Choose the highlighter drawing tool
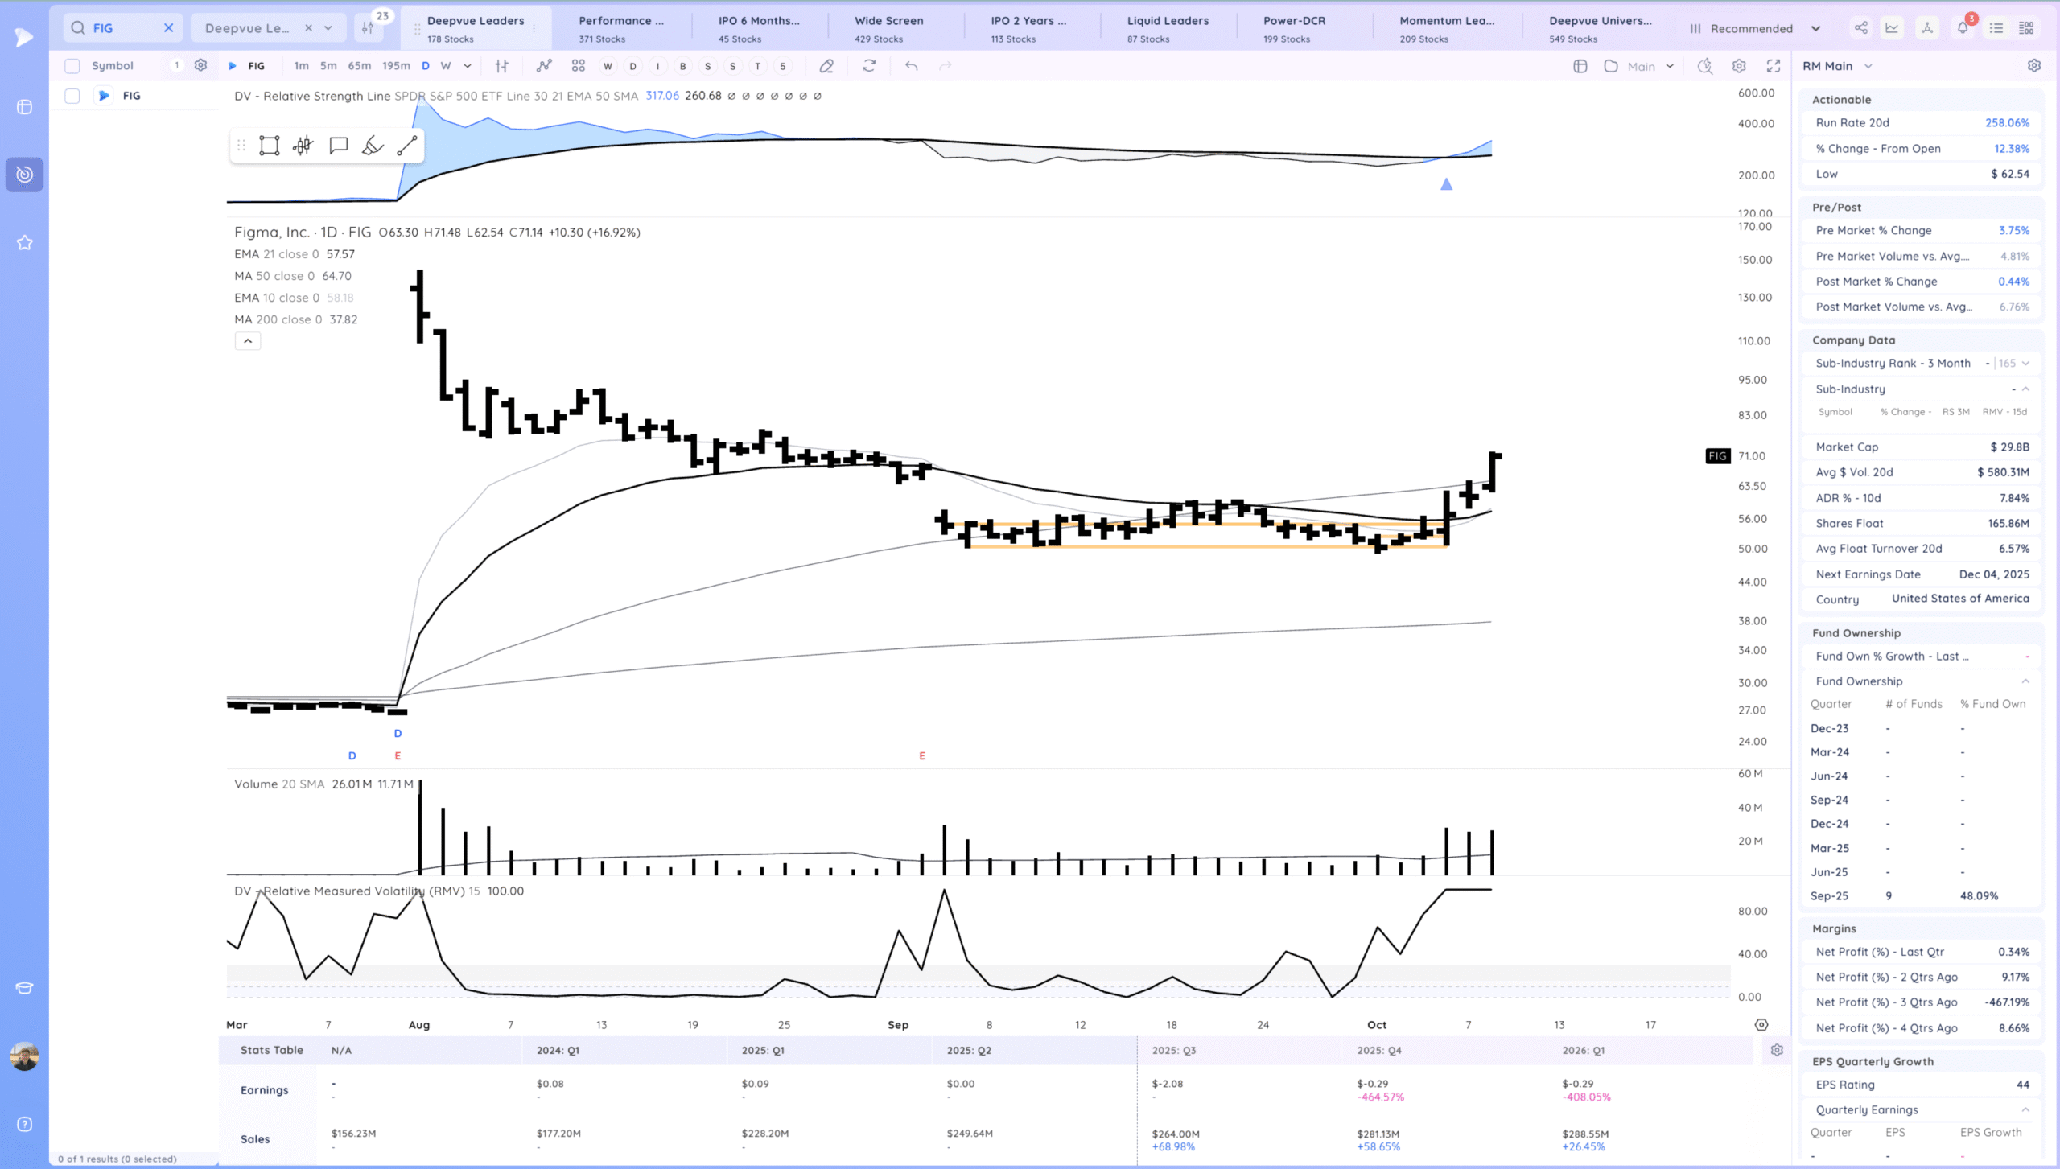Image resolution: width=2060 pixels, height=1169 pixels. [373, 146]
